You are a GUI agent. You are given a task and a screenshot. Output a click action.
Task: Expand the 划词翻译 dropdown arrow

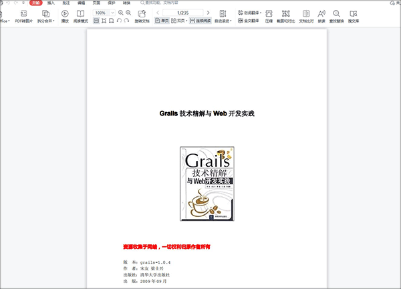pyautogui.click(x=261, y=13)
